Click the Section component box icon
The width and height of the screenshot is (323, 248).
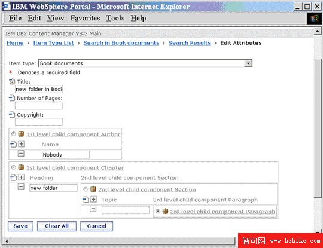pyautogui.click(x=93, y=189)
